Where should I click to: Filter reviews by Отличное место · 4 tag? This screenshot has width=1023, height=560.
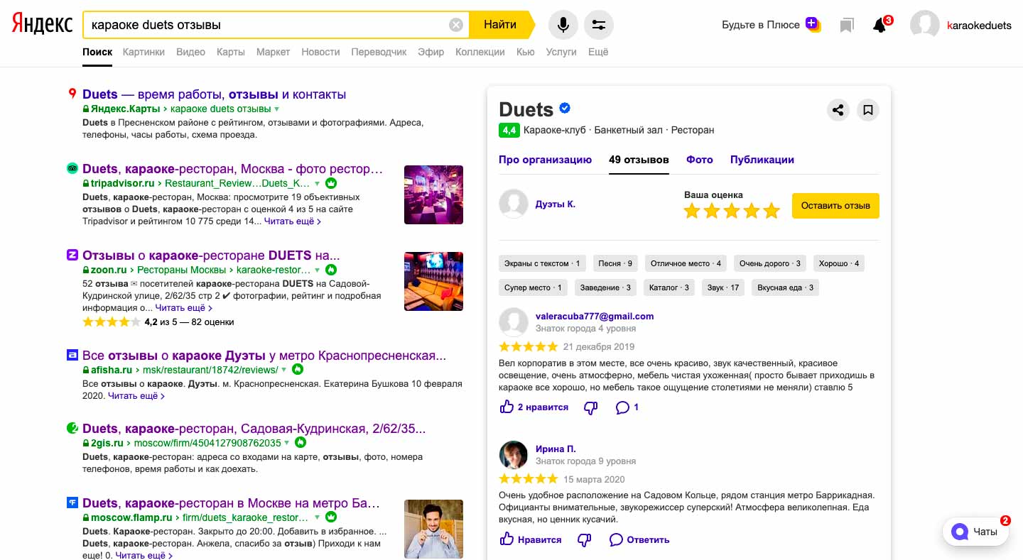point(686,263)
